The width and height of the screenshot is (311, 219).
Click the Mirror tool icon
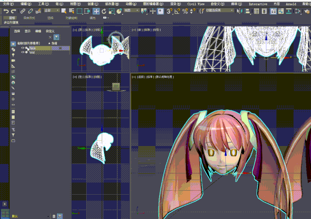[239, 11]
